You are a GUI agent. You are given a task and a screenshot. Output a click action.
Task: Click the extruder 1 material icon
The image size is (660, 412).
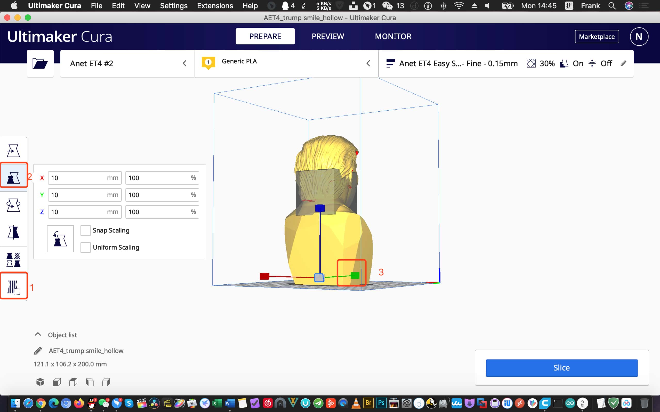208,63
